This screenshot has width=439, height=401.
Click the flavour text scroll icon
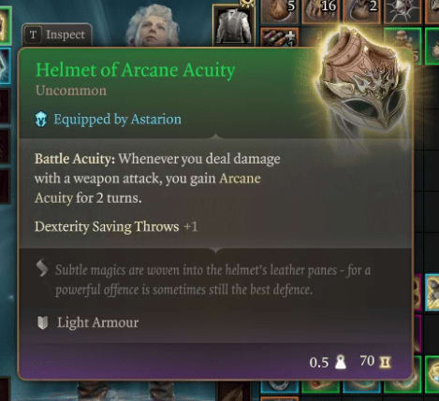coord(42,268)
